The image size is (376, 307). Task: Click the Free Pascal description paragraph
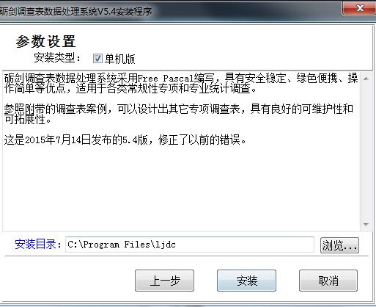coord(181,83)
